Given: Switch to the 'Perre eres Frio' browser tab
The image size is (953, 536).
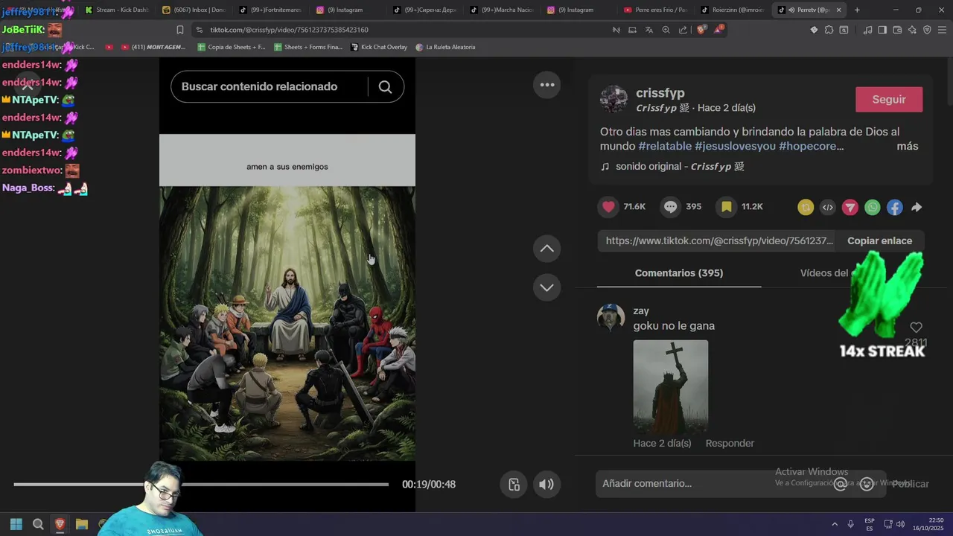Looking at the screenshot, I should tap(655, 10).
